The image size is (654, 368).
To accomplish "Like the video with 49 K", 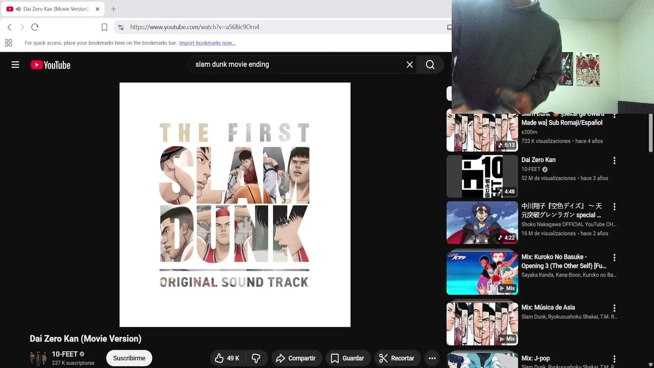I will click(x=227, y=358).
